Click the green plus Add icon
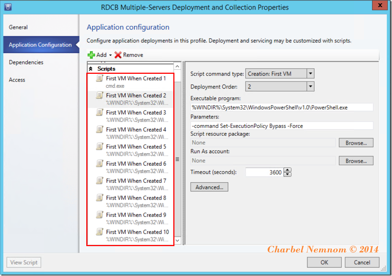 (91, 55)
